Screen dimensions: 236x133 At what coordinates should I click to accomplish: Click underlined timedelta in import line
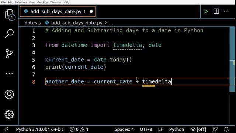128,45
